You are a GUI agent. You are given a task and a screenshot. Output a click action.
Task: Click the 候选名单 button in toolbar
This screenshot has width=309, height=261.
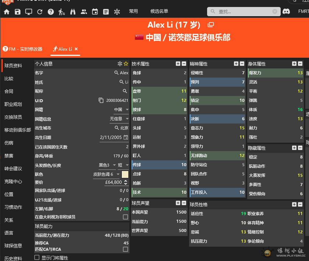(159, 11)
